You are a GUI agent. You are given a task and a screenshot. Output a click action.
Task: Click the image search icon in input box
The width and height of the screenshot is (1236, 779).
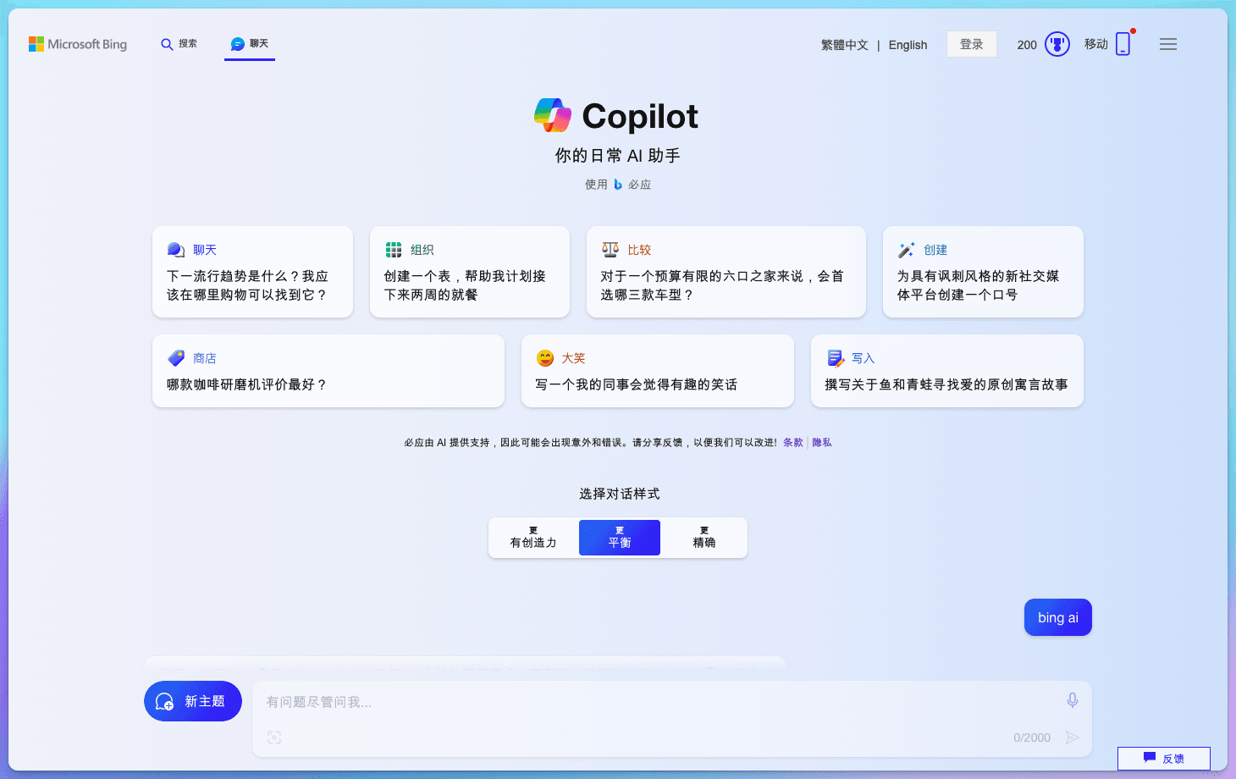pyautogui.click(x=274, y=738)
